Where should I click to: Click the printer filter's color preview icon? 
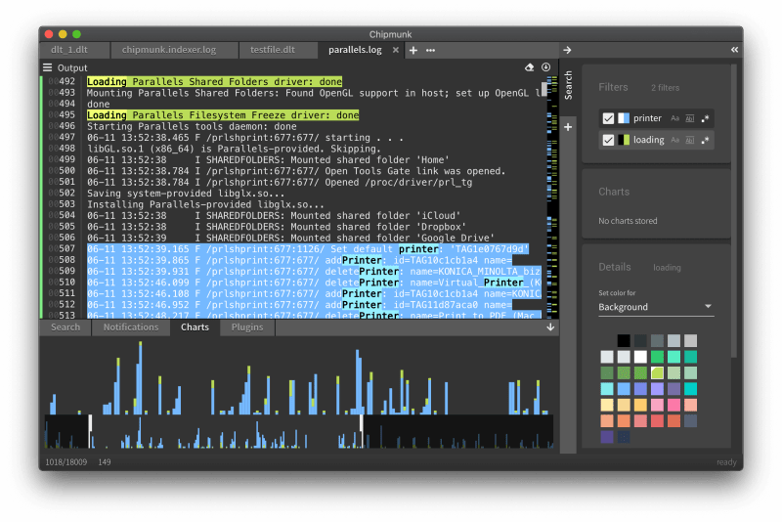[624, 118]
